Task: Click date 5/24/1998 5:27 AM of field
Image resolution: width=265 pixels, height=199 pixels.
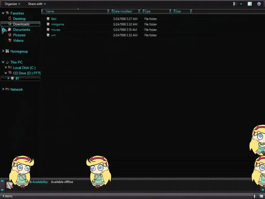Action: click(x=125, y=19)
